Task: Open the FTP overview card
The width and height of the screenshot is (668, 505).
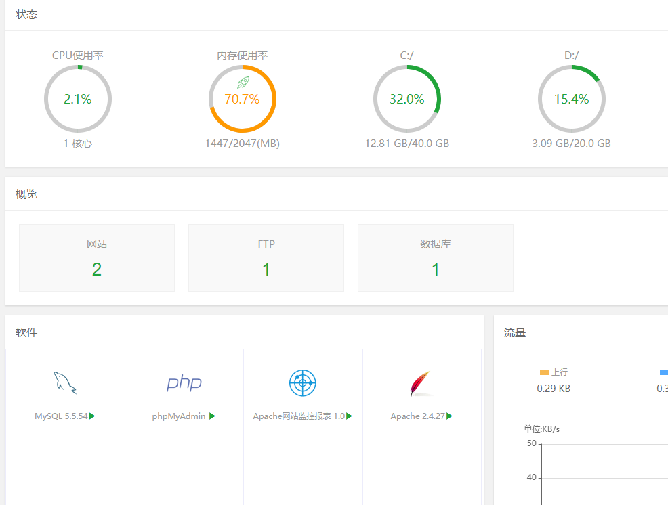Action: [x=266, y=258]
